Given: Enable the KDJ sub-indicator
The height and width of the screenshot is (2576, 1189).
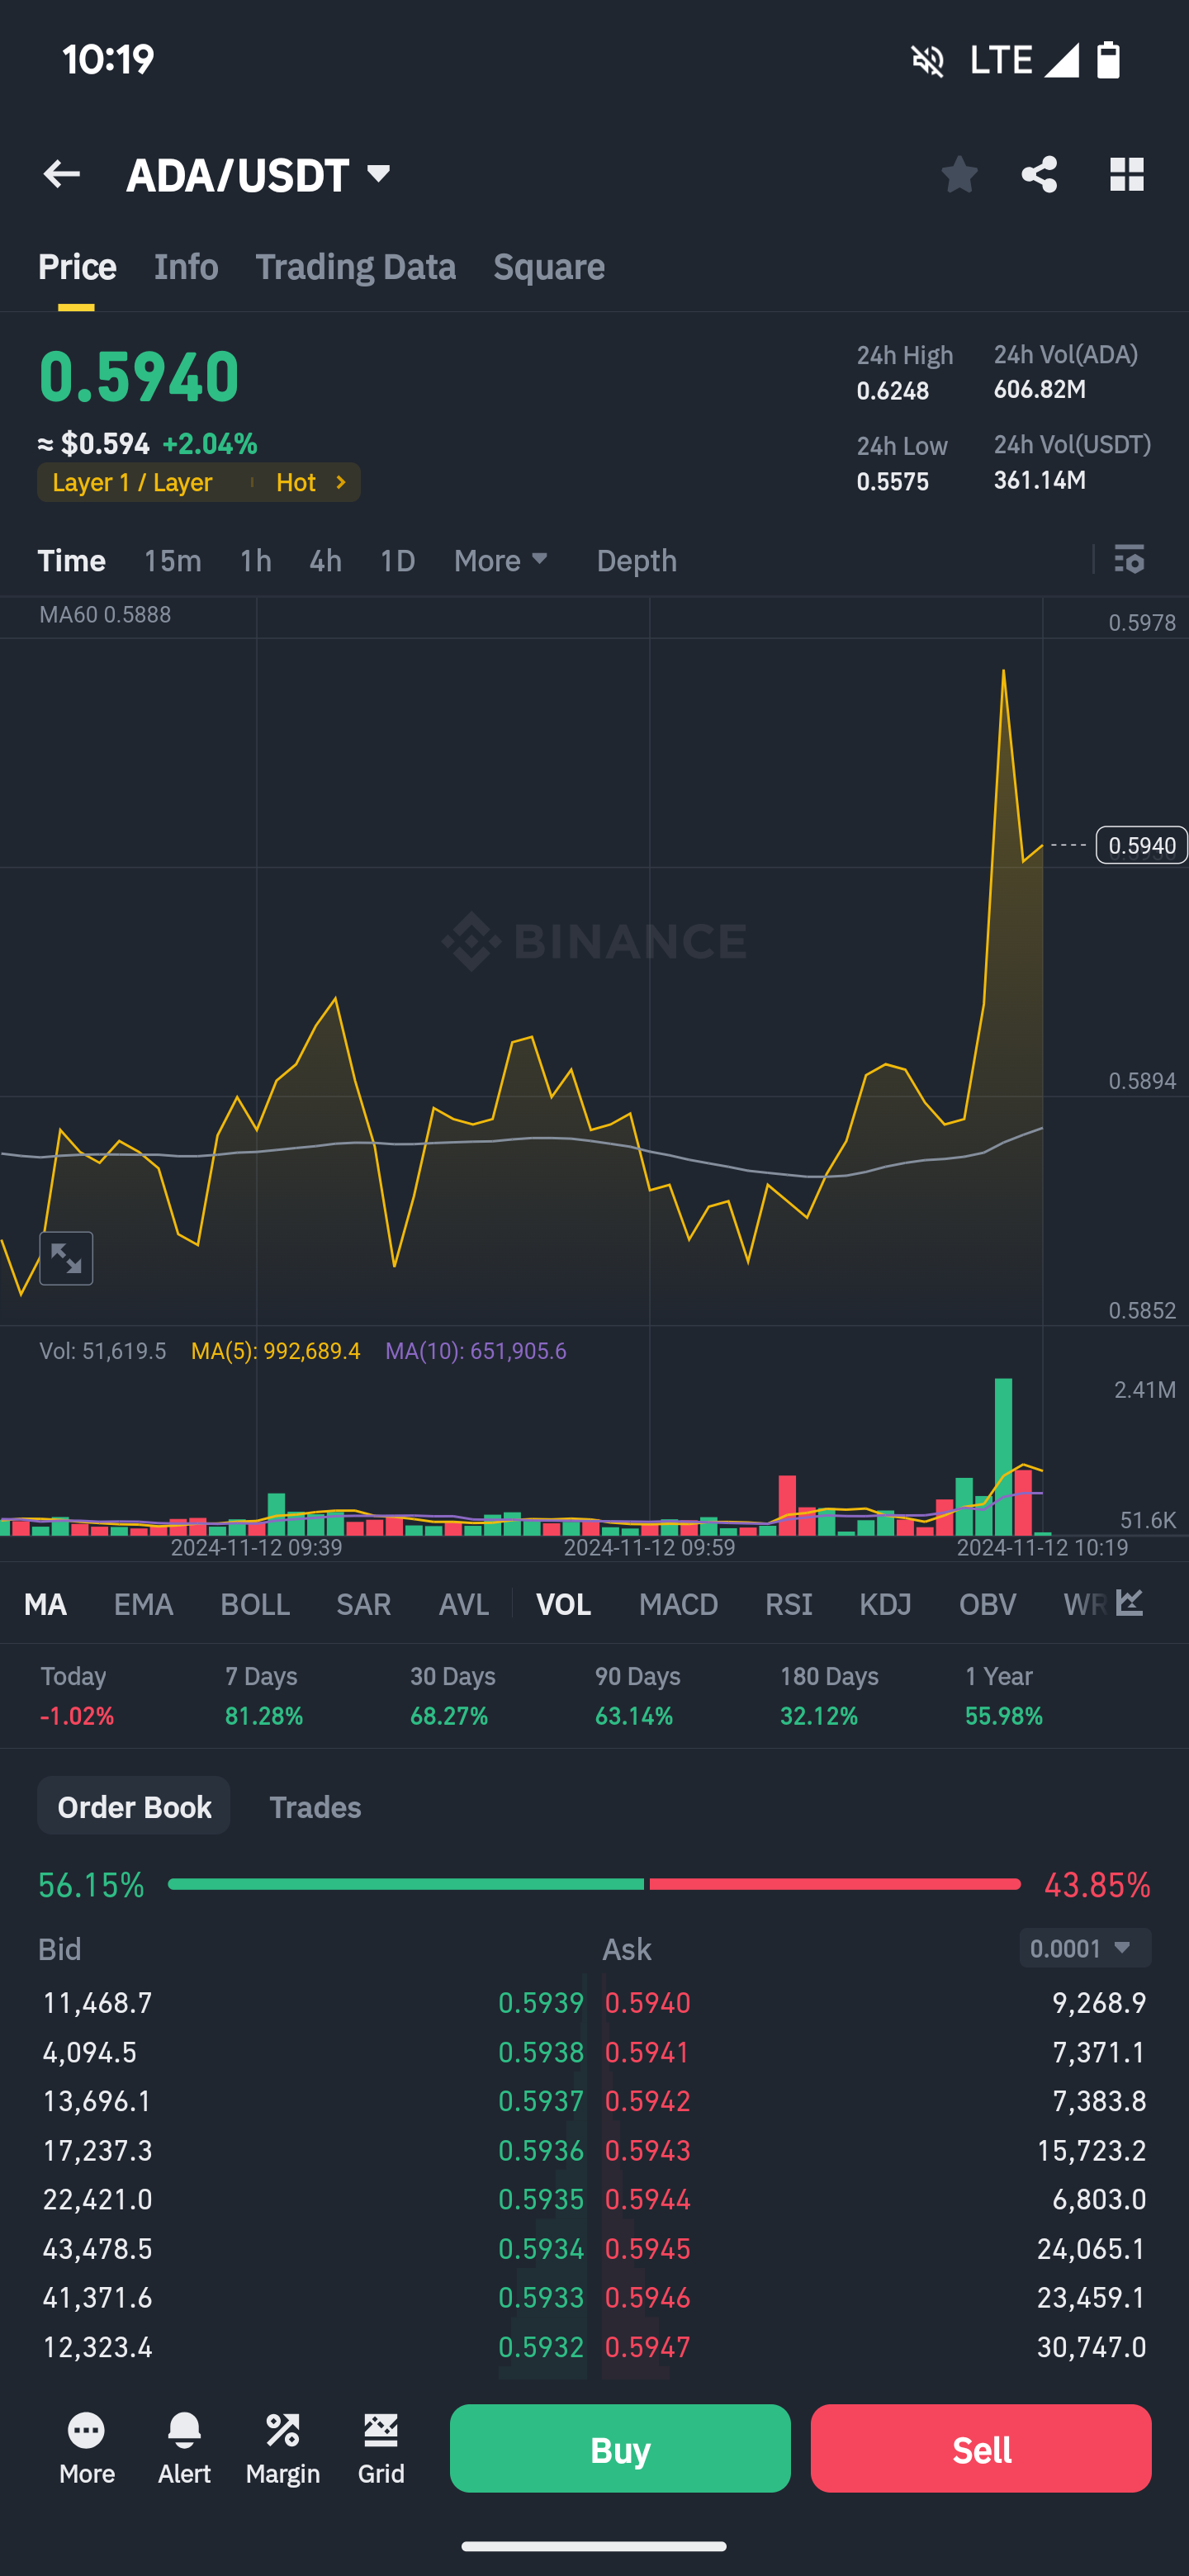Looking at the screenshot, I should coord(885,1604).
